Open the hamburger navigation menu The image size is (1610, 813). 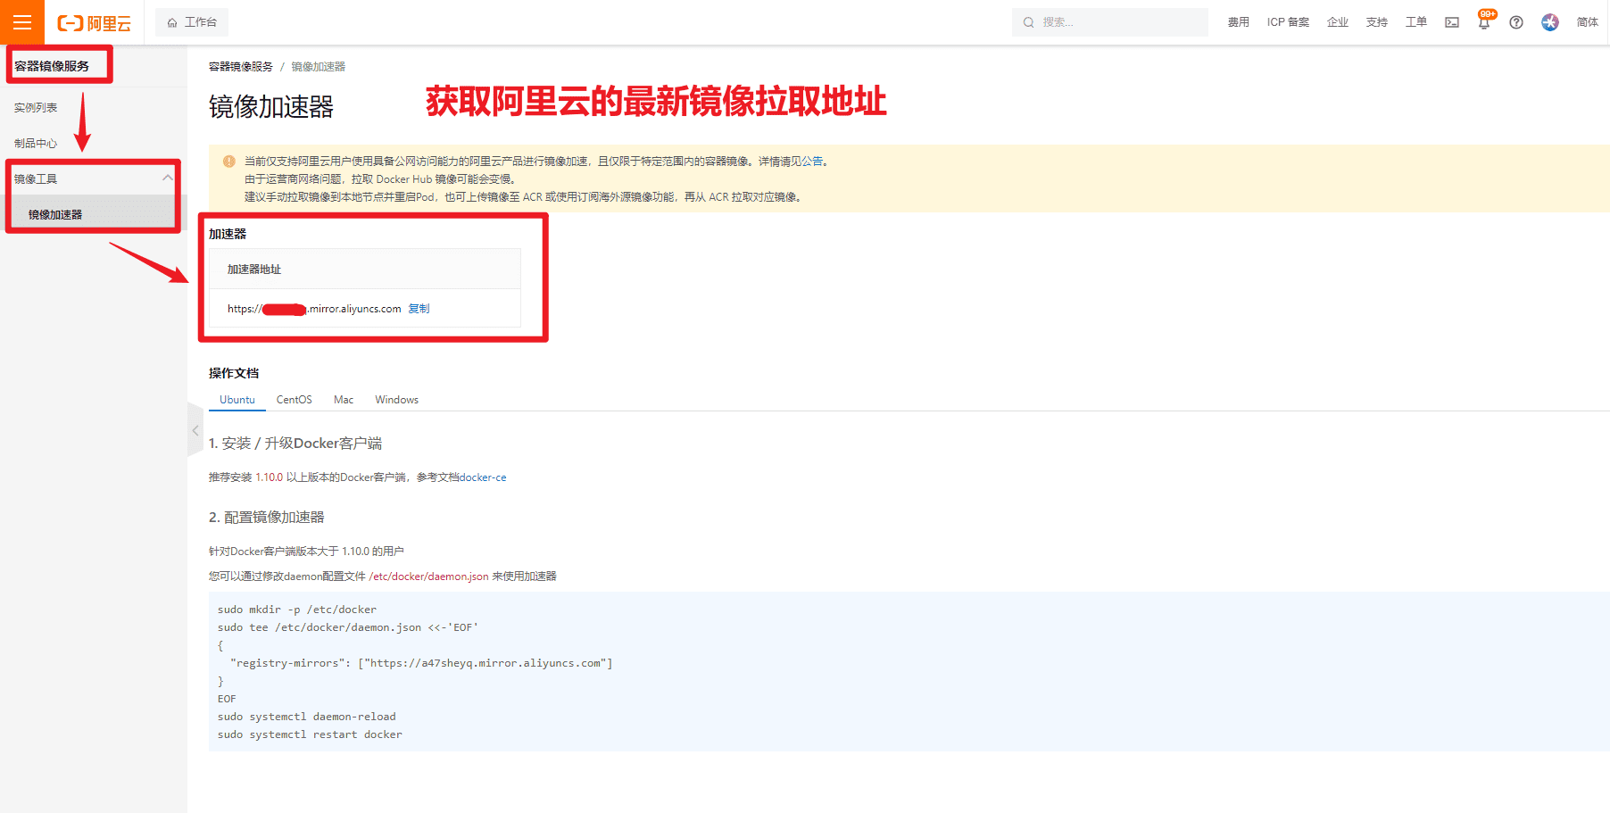21,22
